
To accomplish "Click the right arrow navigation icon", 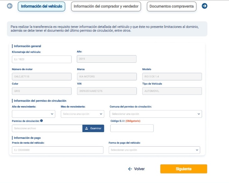I will point(205,6).
